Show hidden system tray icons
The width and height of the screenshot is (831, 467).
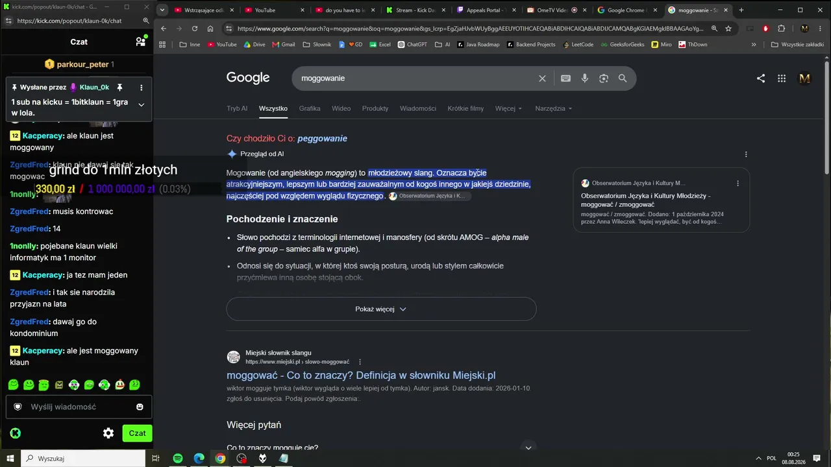[x=759, y=458]
